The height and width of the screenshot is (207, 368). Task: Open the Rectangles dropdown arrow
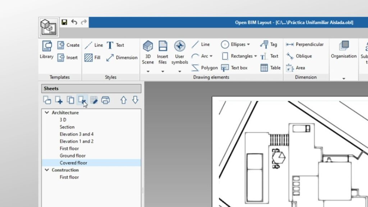click(255, 56)
